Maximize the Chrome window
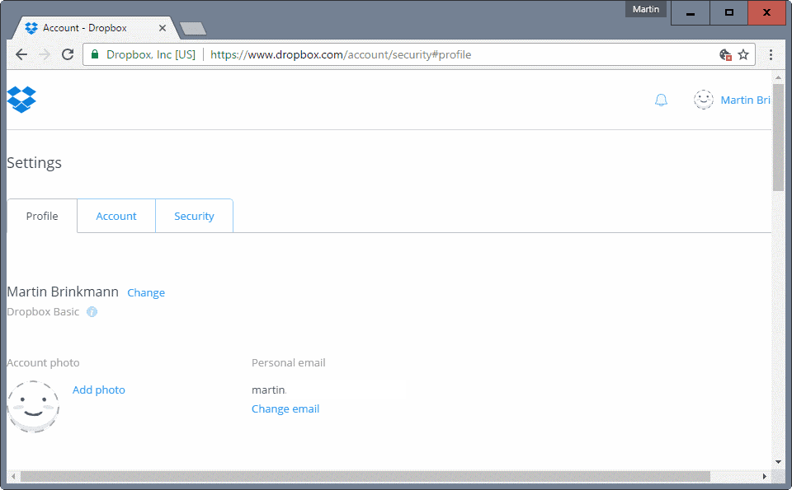This screenshot has width=792, height=490. tap(728, 12)
